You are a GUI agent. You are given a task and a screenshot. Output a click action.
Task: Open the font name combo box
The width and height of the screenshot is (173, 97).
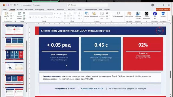click(38, 14)
